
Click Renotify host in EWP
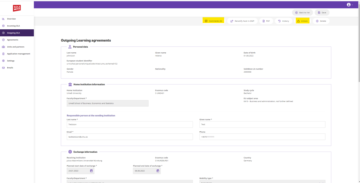click(x=243, y=21)
